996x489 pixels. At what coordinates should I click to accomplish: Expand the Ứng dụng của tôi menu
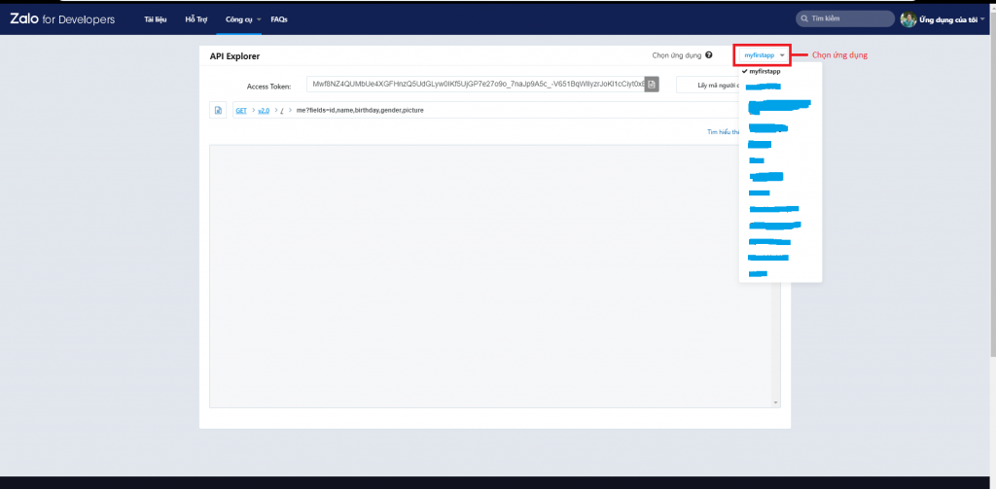pyautogui.click(x=951, y=19)
